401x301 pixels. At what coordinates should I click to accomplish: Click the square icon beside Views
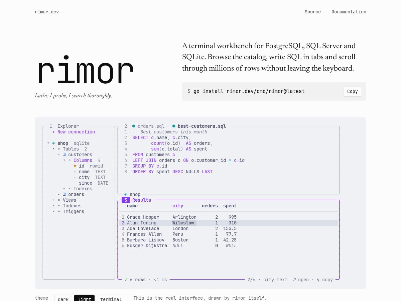click(x=59, y=200)
